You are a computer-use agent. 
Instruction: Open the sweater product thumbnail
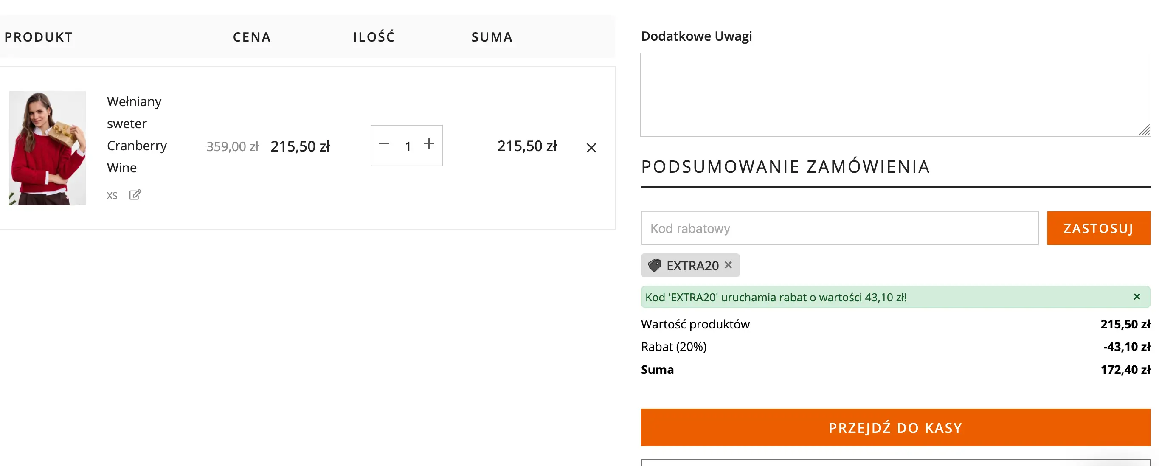pyautogui.click(x=47, y=148)
